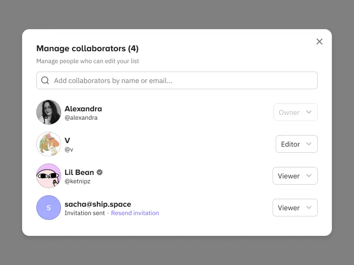The image size is (354, 265).
Task: Open V's illustrated avatar
Action: [49, 144]
